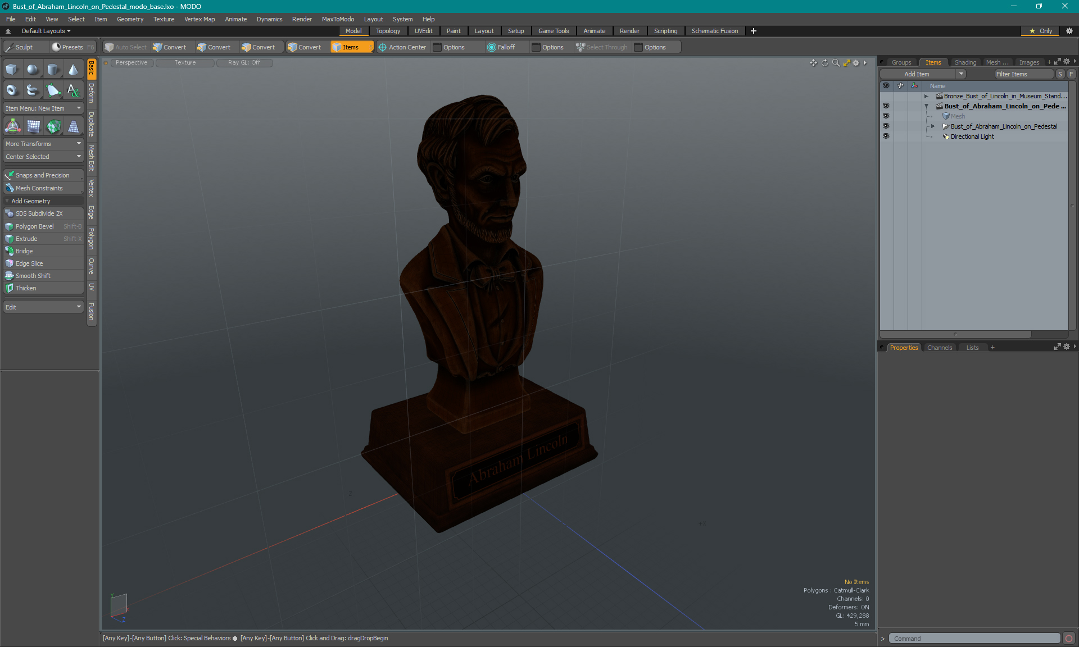Switch to Shading tab

(x=965, y=62)
